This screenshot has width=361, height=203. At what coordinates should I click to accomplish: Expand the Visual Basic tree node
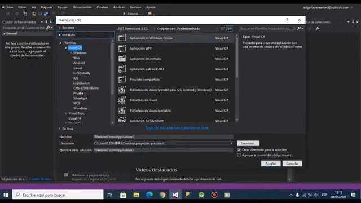[x=66, y=113]
